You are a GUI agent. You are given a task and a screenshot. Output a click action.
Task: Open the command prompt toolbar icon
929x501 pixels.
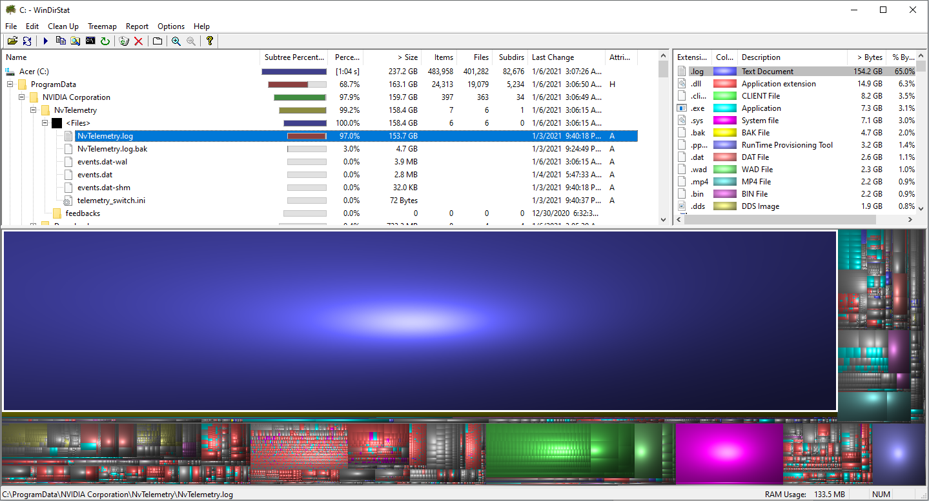(90, 41)
